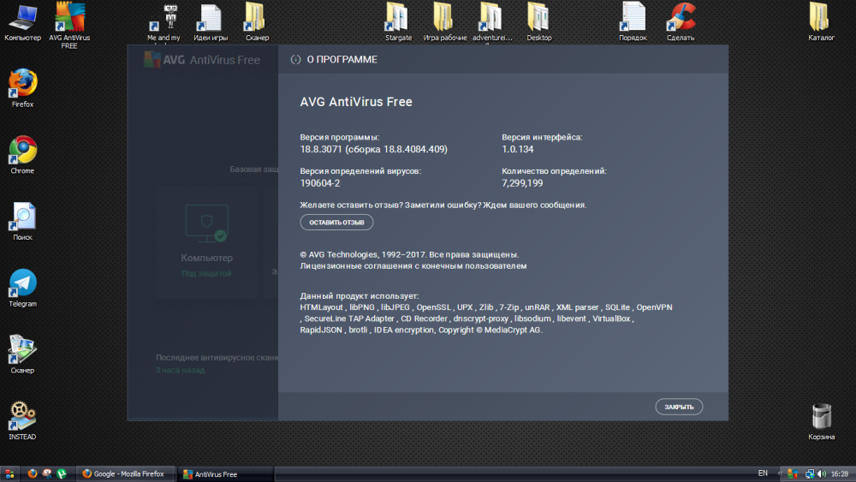The height and width of the screenshot is (482, 856).
Task: Launch Telegram from the desktop
Action: point(22,288)
